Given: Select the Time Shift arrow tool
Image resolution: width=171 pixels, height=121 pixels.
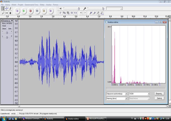Looking at the screenshot, I should click(7, 13).
